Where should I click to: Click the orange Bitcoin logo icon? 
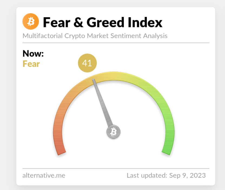point(31,22)
